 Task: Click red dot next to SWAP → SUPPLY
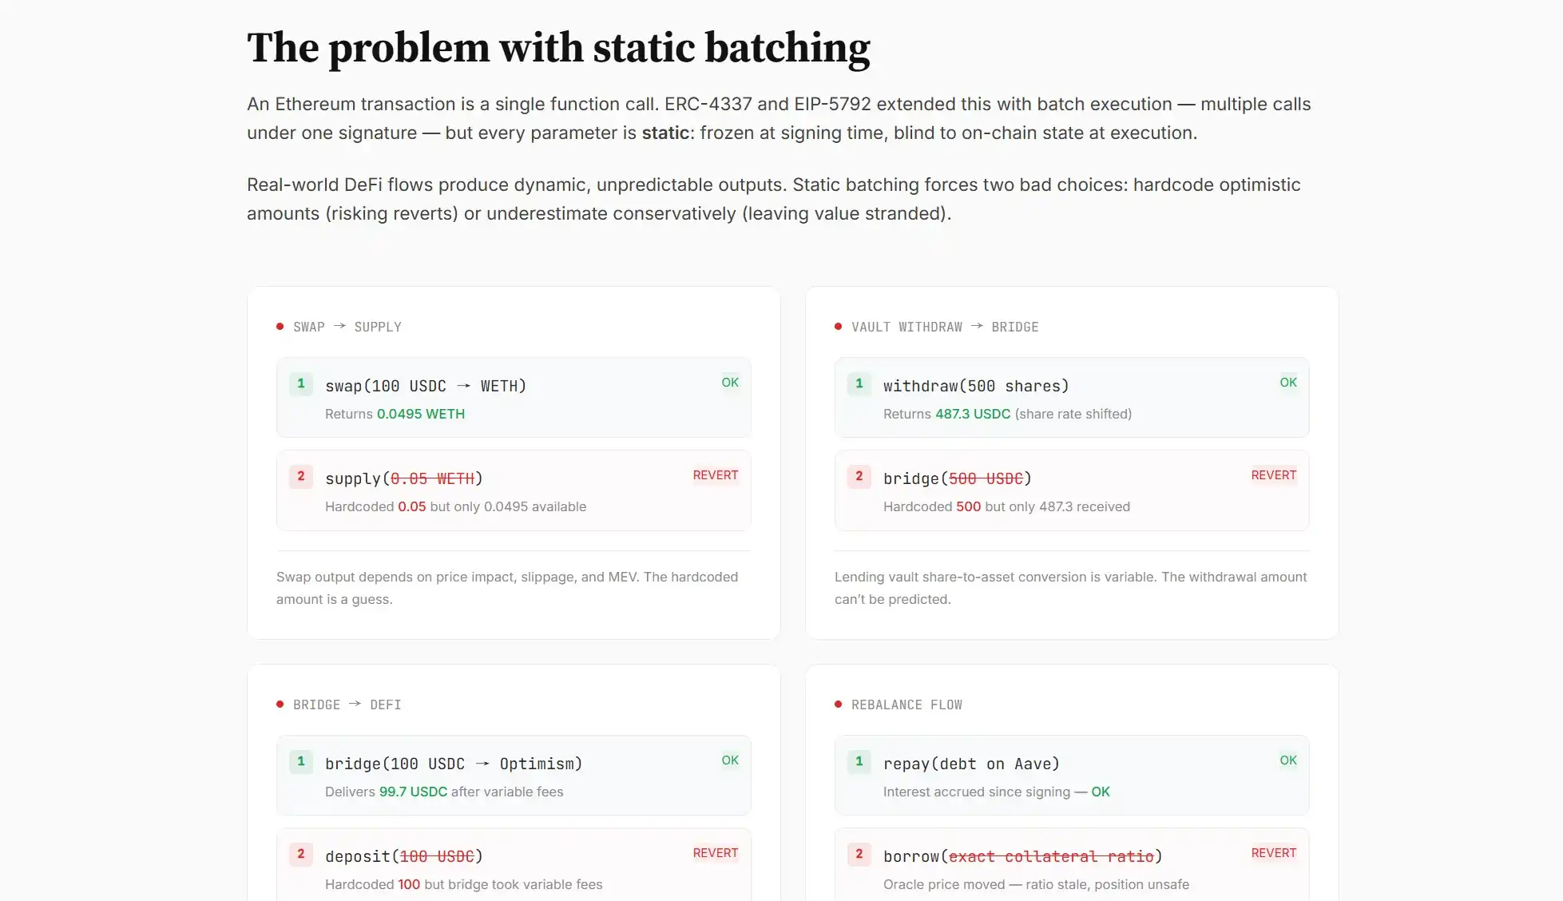[x=280, y=327]
